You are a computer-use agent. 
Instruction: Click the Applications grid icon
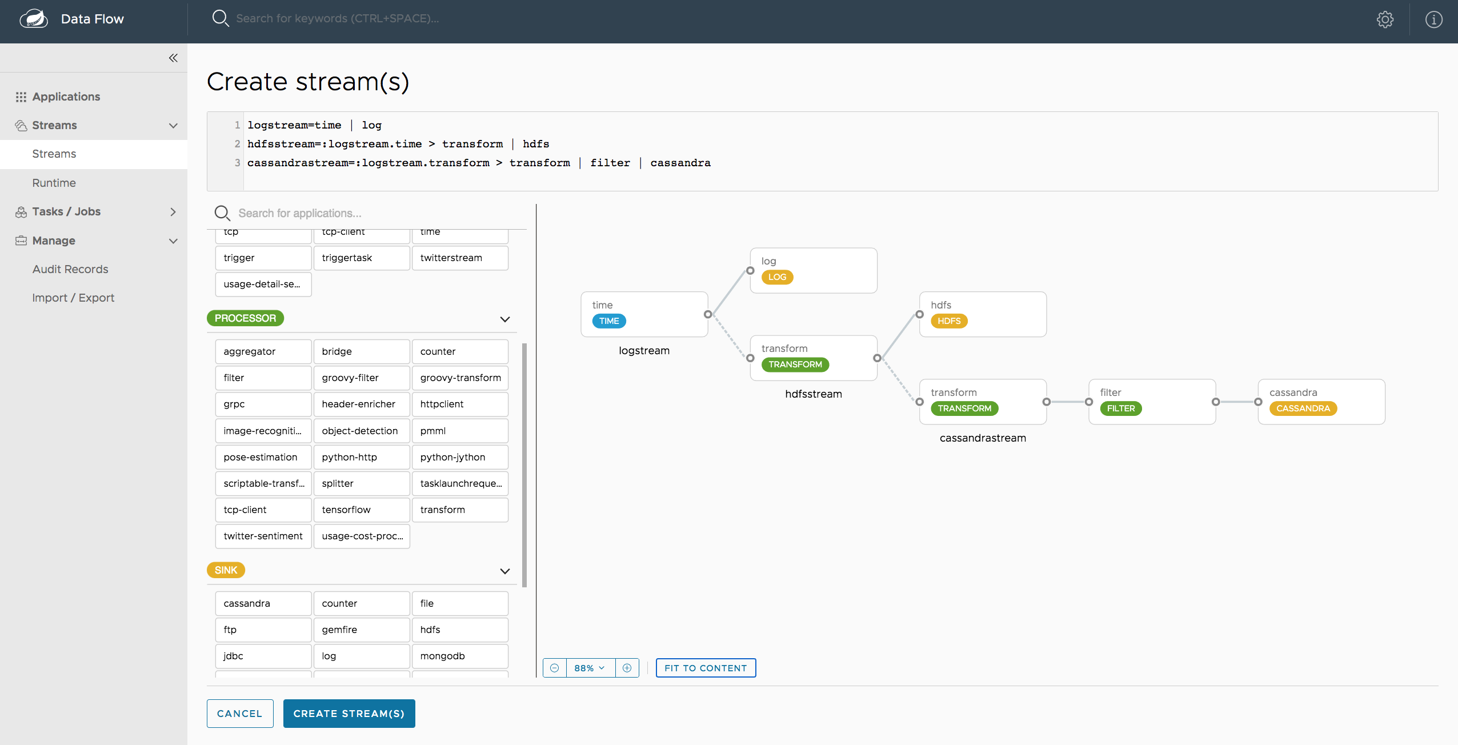(21, 97)
